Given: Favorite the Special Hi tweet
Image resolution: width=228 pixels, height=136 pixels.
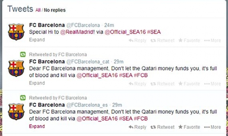Looking at the screenshot, I should point(189,40).
